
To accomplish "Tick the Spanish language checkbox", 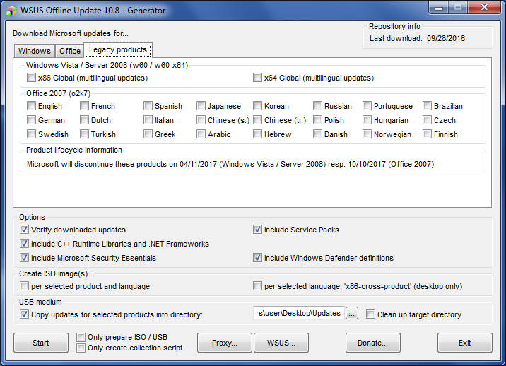I will tap(148, 106).
